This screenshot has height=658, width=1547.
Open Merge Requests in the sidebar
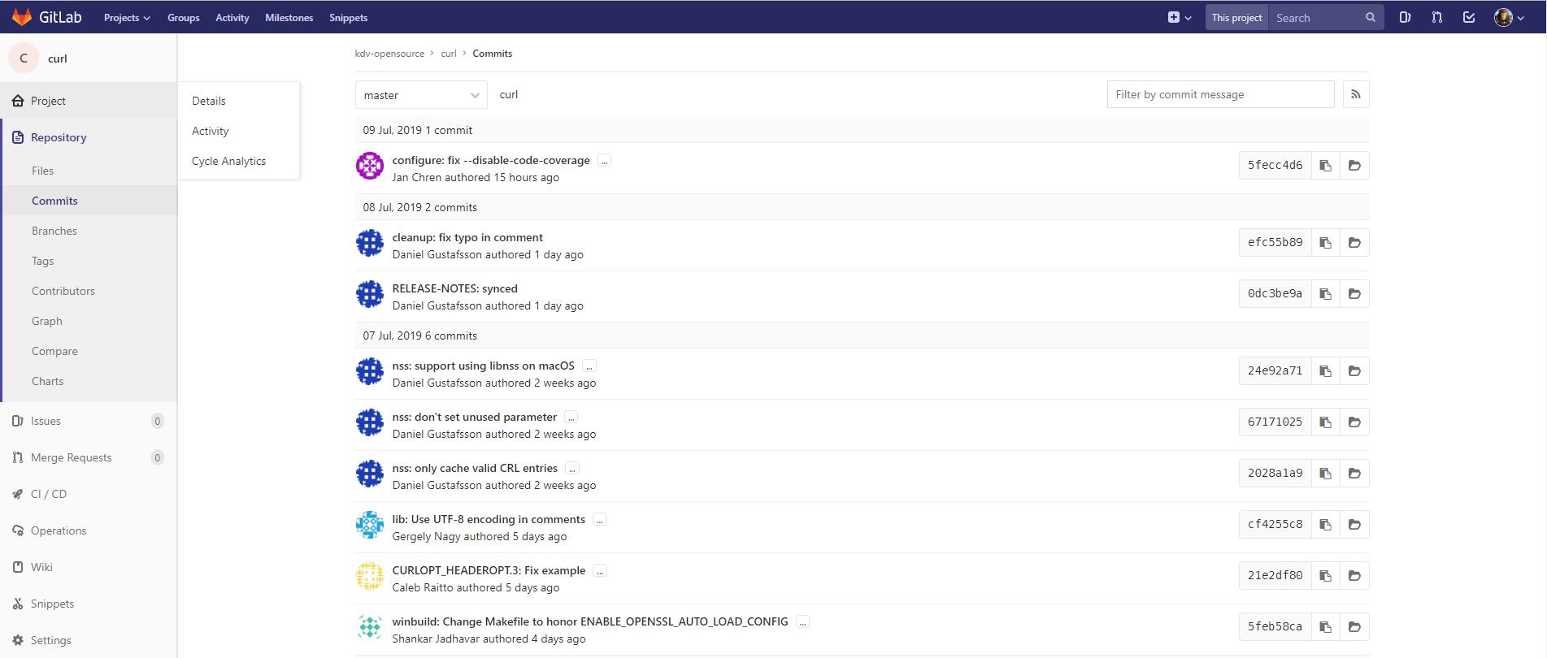tap(89, 457)
